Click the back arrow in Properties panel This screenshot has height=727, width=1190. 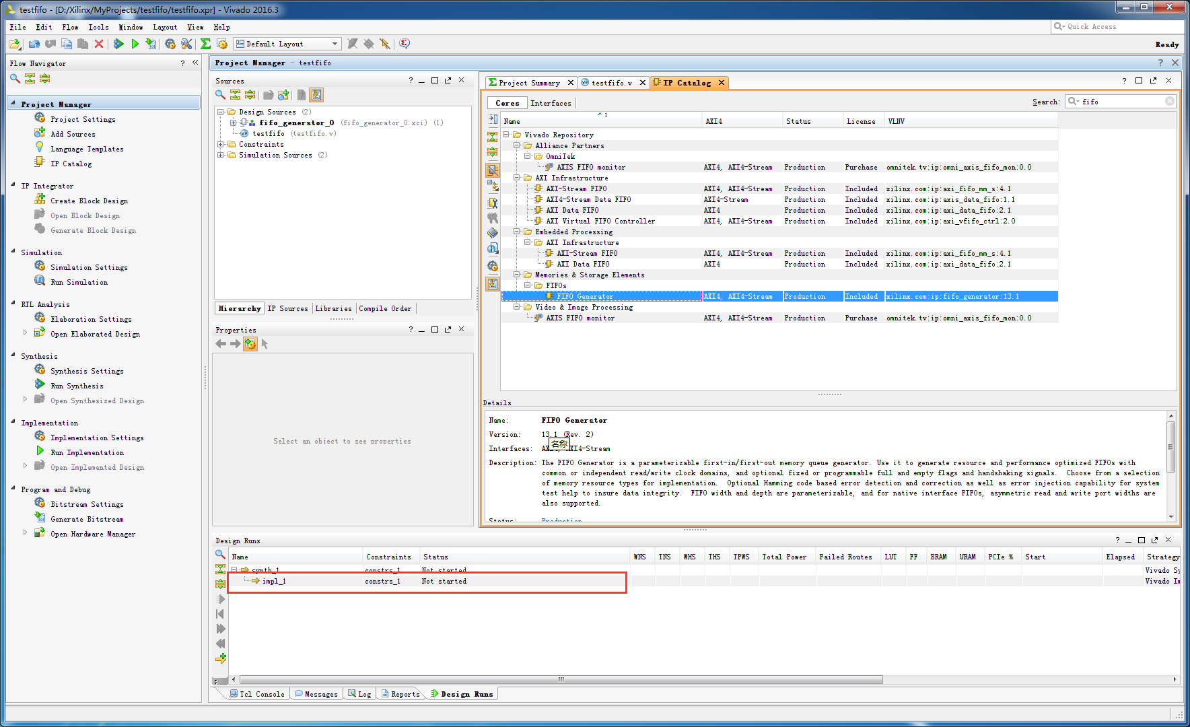pyautogui.click(x=221, y=344)
